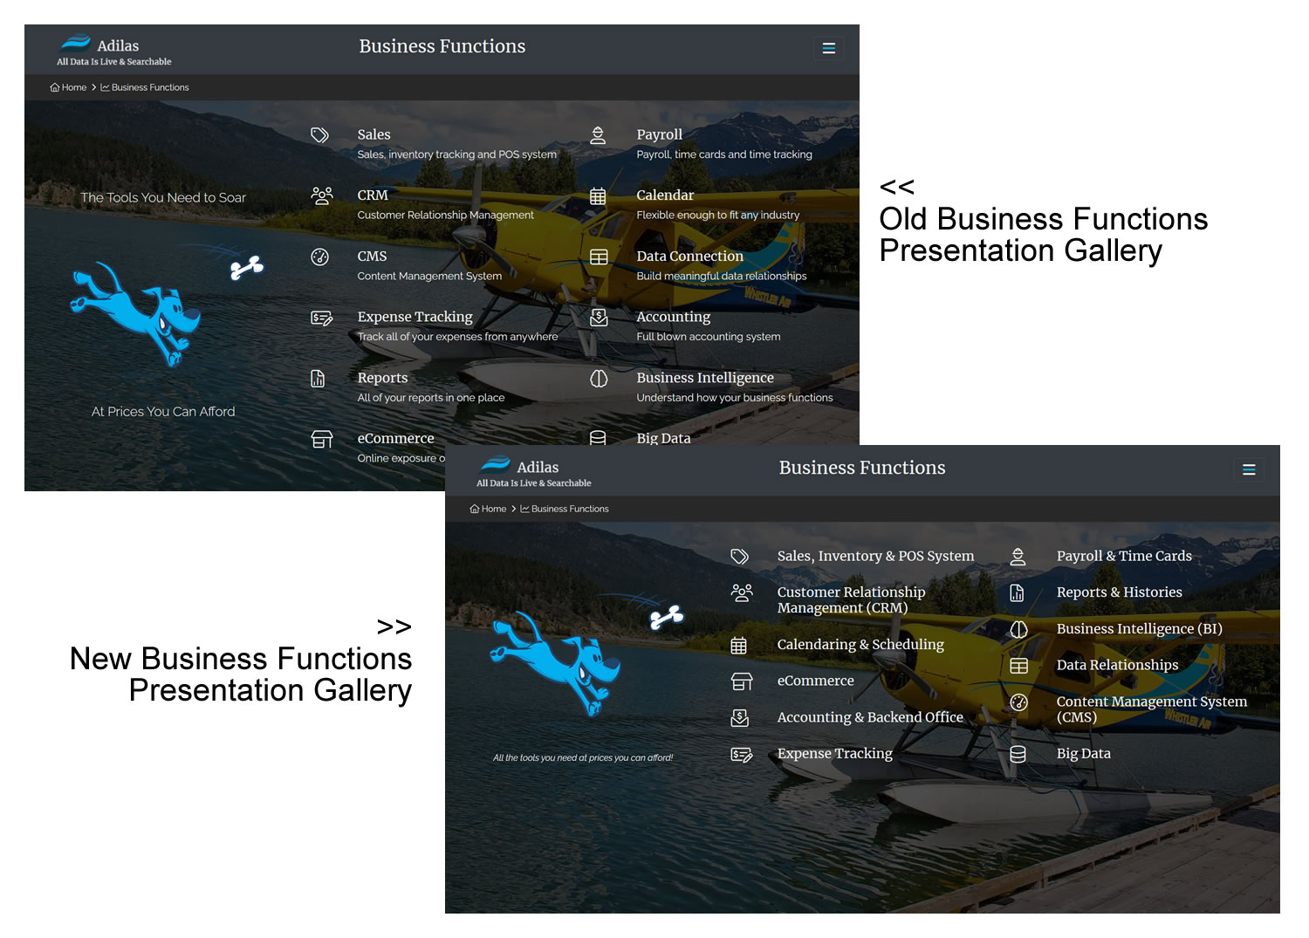This screenshot has height=938, width=1309.
Task: Open the hamburger menu in the old gallery header
Action: [x=828, y=49]
